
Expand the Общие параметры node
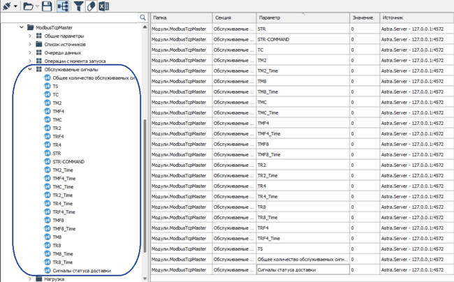click(29, 36)
